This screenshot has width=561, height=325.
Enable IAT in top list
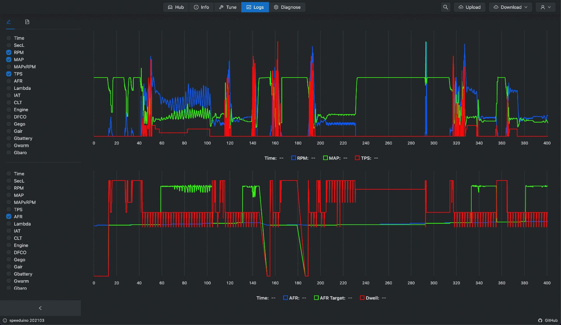9,95
